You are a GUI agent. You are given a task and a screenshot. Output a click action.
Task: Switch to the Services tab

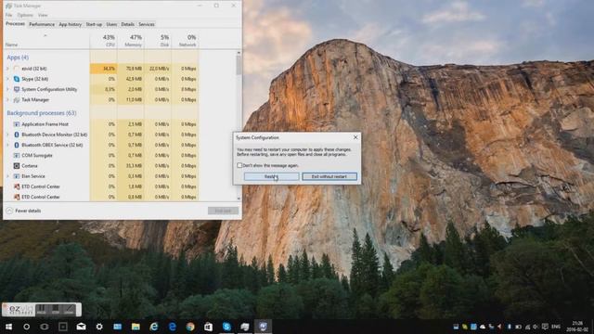click(x=147, y=24)
